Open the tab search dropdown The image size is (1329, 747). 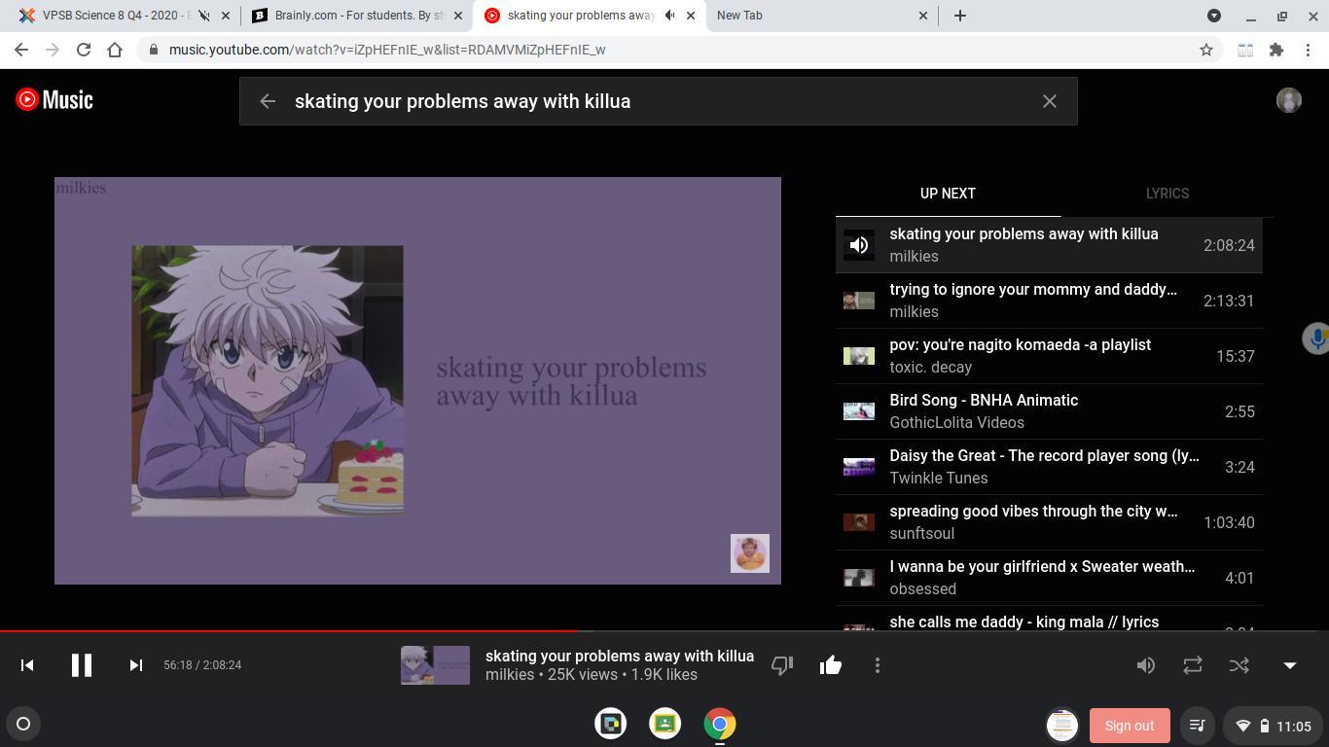[x=1214, y=16]
